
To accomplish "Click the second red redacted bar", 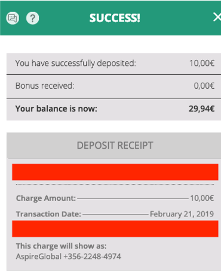I will [x=115, y=229].
